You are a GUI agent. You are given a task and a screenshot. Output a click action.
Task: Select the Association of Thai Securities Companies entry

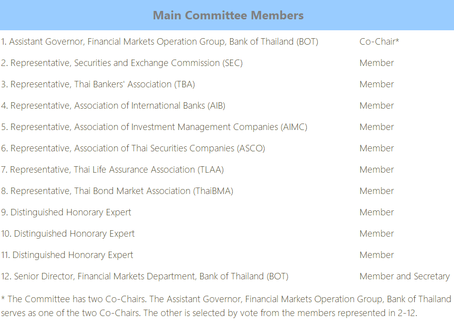point(133,148)
